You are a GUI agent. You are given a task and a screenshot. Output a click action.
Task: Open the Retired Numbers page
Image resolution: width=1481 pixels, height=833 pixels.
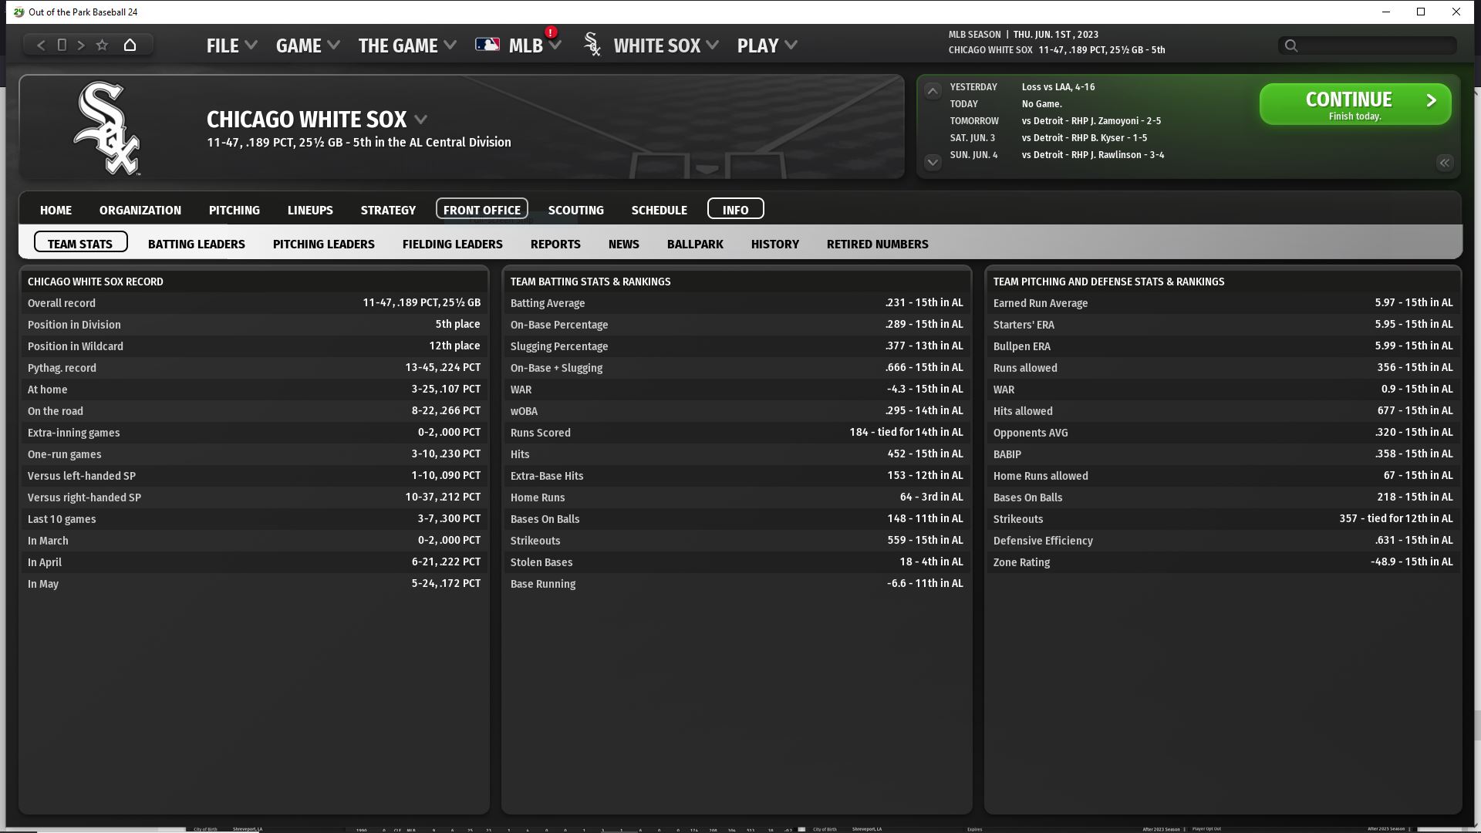click(x=877, y=245)
